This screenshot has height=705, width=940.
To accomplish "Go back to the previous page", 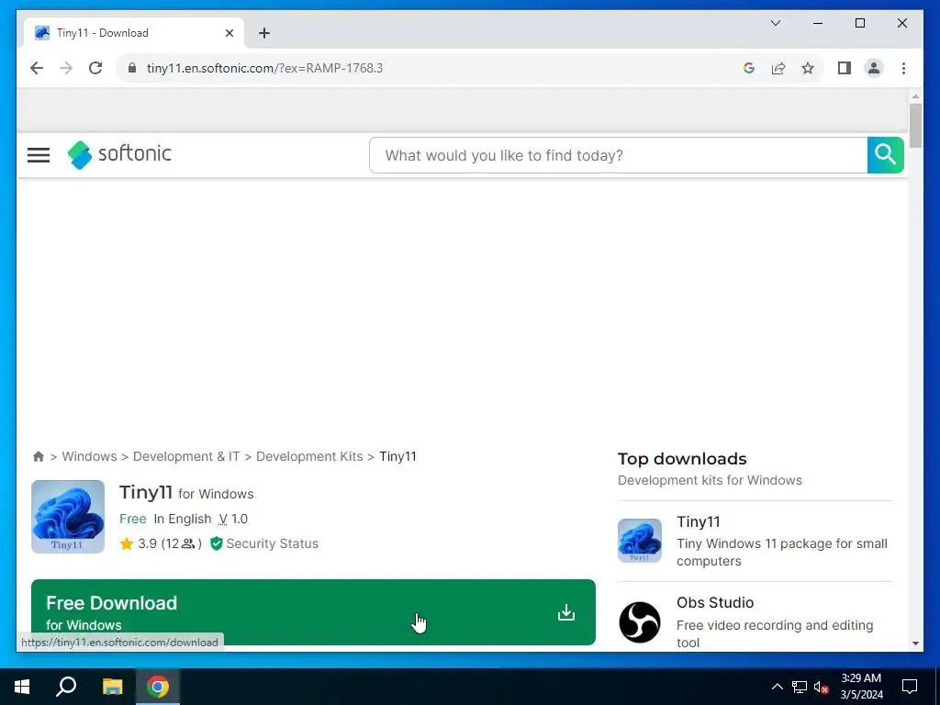I will pos(37,68).
